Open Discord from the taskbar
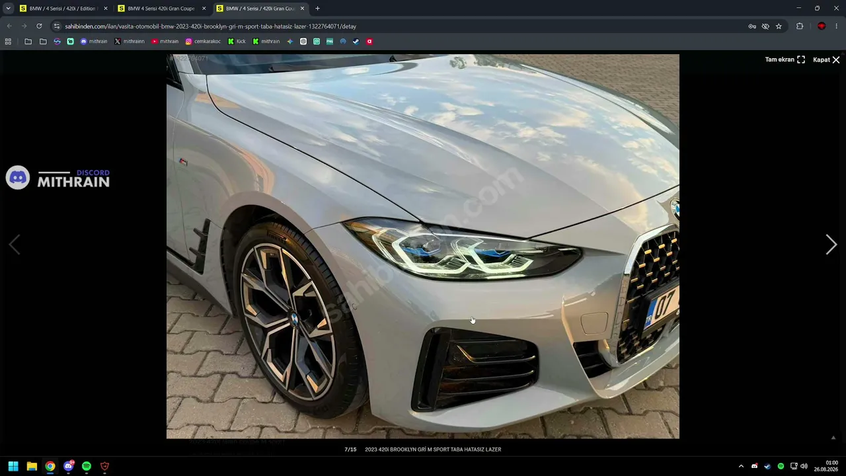 (x=68, y=466)
